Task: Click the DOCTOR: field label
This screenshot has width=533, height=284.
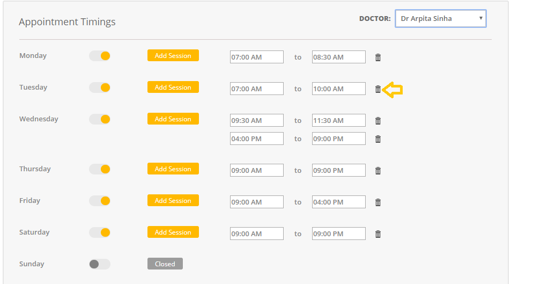Action: tap(375, 19)
